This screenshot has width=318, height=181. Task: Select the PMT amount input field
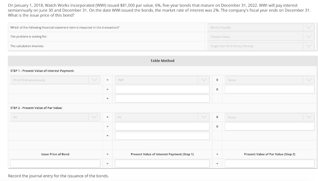click(x=162, y=89)
